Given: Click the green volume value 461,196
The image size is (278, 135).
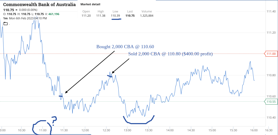Looking at the screenshot, I should [x=54, y=14].
